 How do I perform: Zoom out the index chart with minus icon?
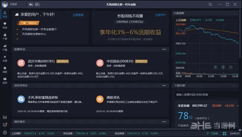(231, 67)
